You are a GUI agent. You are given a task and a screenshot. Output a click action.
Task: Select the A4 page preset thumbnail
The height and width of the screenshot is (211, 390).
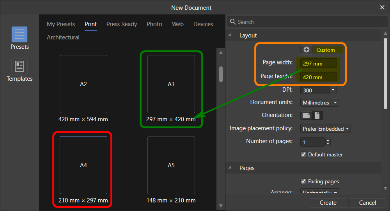pos(83,165)
